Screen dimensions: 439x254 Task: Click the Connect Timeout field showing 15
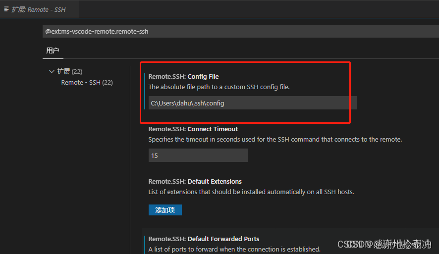tap(198, 155)
